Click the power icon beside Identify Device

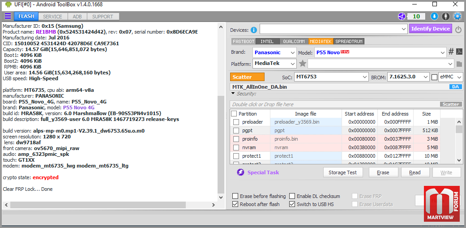coord(458,30)
